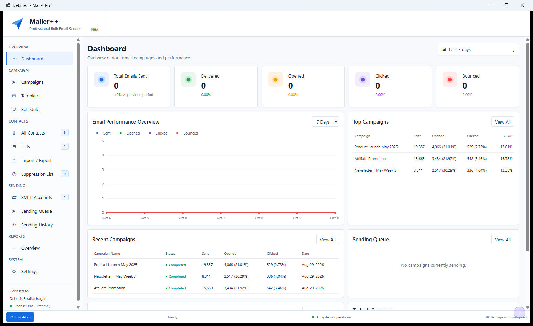Click the Backups not configured status
The height and width of the screenshot is (326, 533).
click(506, 317)
